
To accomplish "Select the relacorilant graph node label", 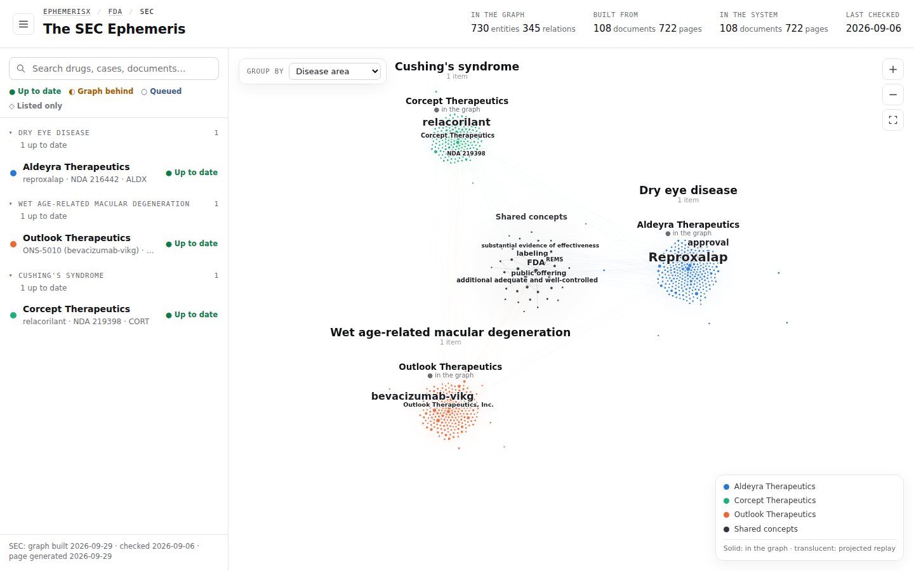I will [456, 122].
